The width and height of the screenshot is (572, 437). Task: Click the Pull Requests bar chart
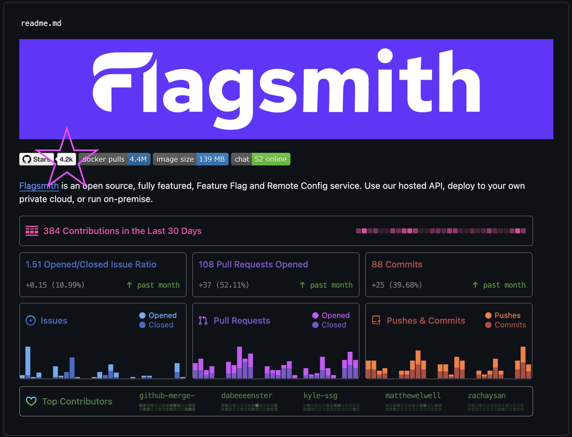(276, 362)
